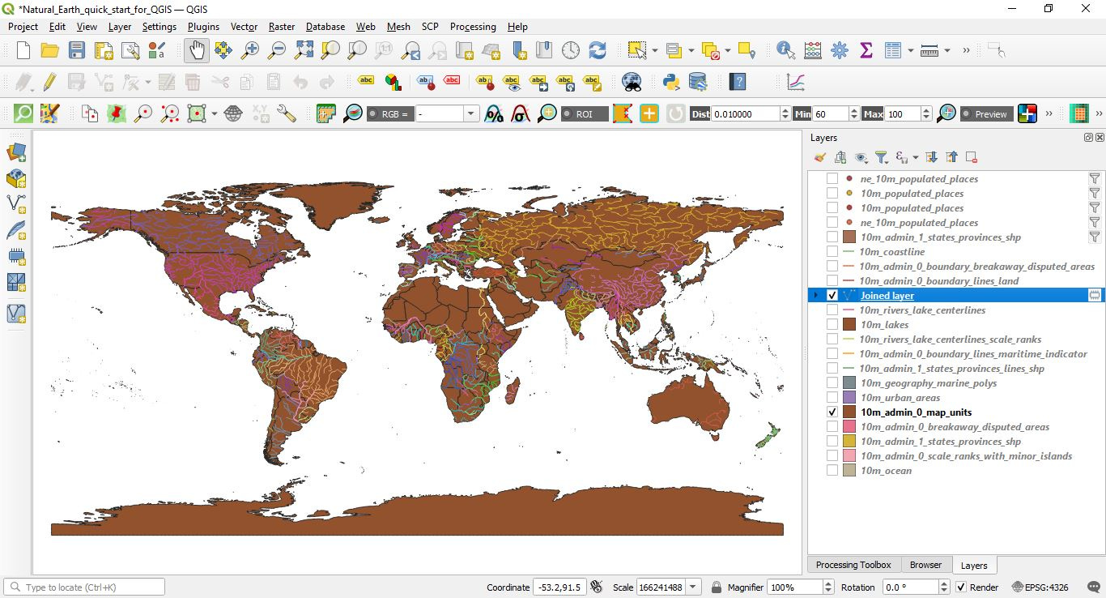
Task: Toggle editing with the pencil icon
Action: [x=49, y=81]
